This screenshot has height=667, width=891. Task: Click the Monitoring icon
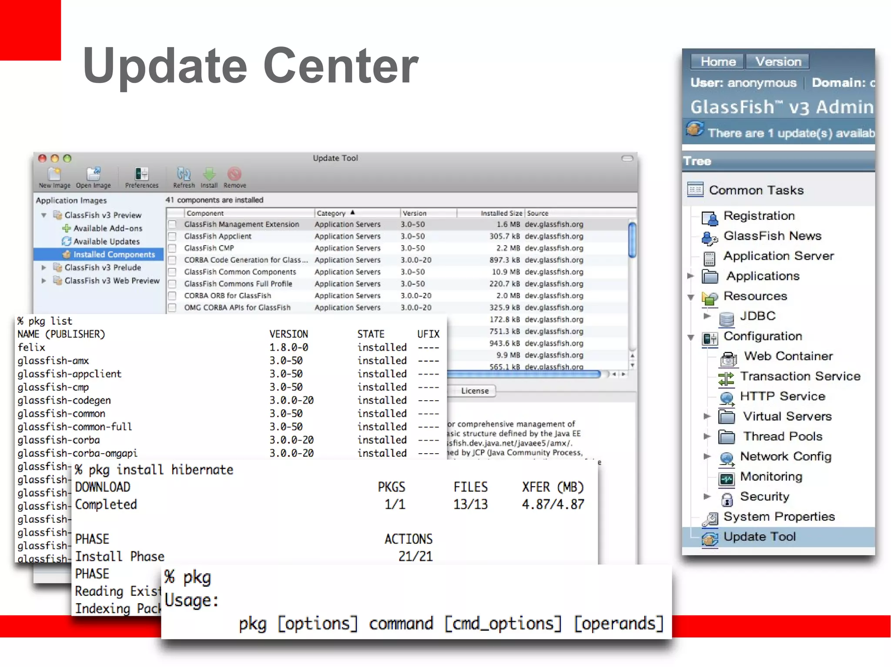(x=726, y=479)
